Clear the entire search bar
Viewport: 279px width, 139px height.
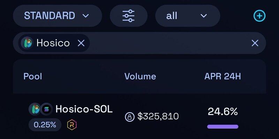coord(255,43)
